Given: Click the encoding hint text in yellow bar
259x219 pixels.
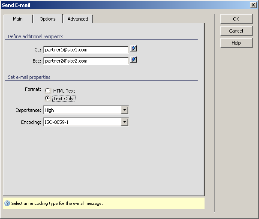Looking at the screenshot, I should coord(57,204).
